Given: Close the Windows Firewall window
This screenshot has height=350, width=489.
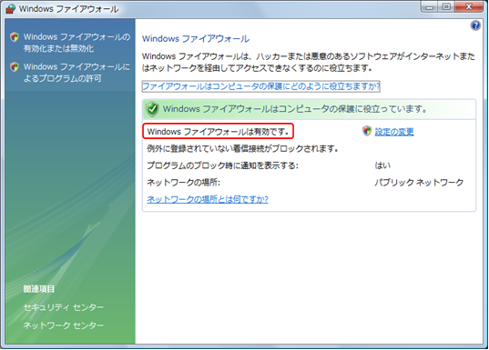Looking at the screenshot, I should [469, 7].
